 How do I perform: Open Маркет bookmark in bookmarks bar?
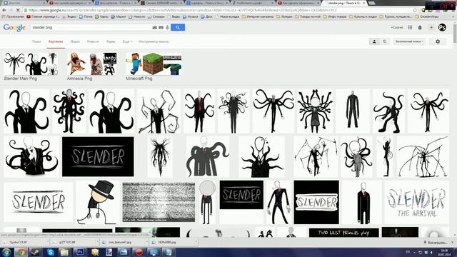point(119,16)
